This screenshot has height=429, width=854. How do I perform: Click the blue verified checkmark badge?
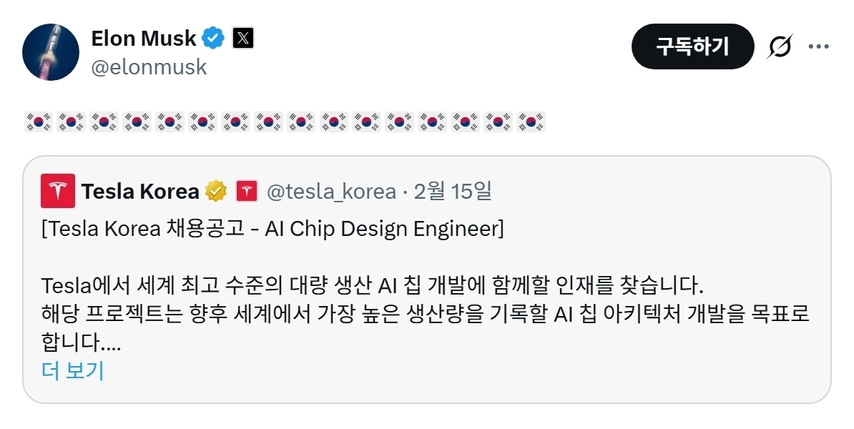click(213, 38)
